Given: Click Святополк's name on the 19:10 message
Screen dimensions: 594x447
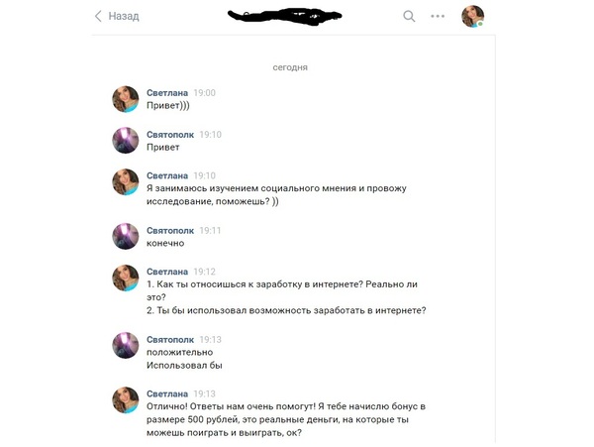Looking at the screenshot, I should click(x=170, y=135).
